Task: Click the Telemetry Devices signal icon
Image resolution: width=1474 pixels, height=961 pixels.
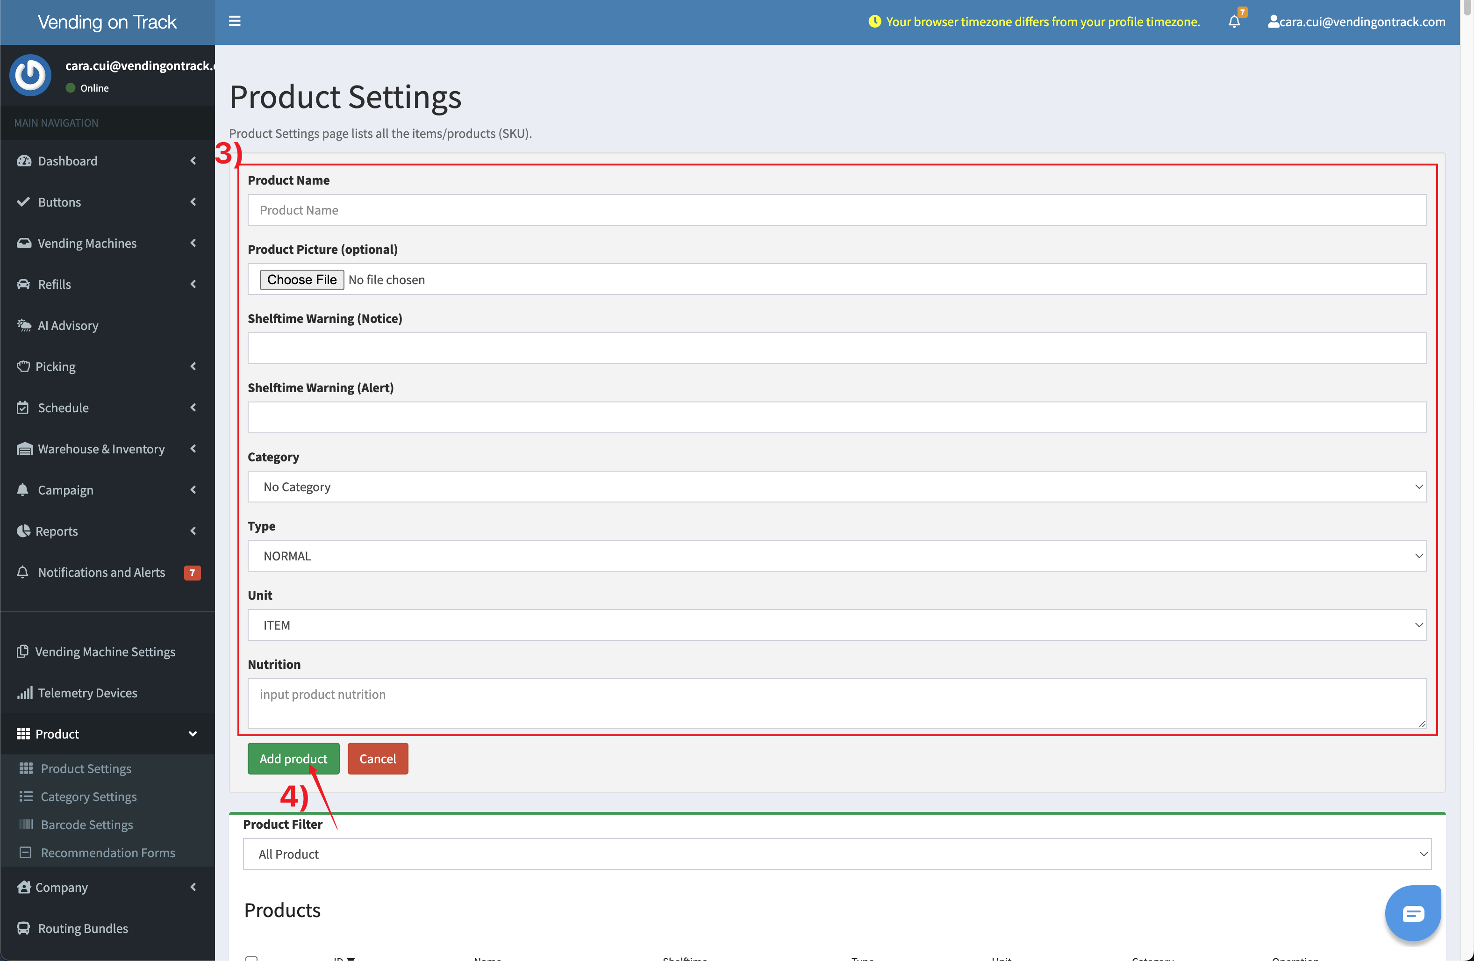Action: coord(24,693)
